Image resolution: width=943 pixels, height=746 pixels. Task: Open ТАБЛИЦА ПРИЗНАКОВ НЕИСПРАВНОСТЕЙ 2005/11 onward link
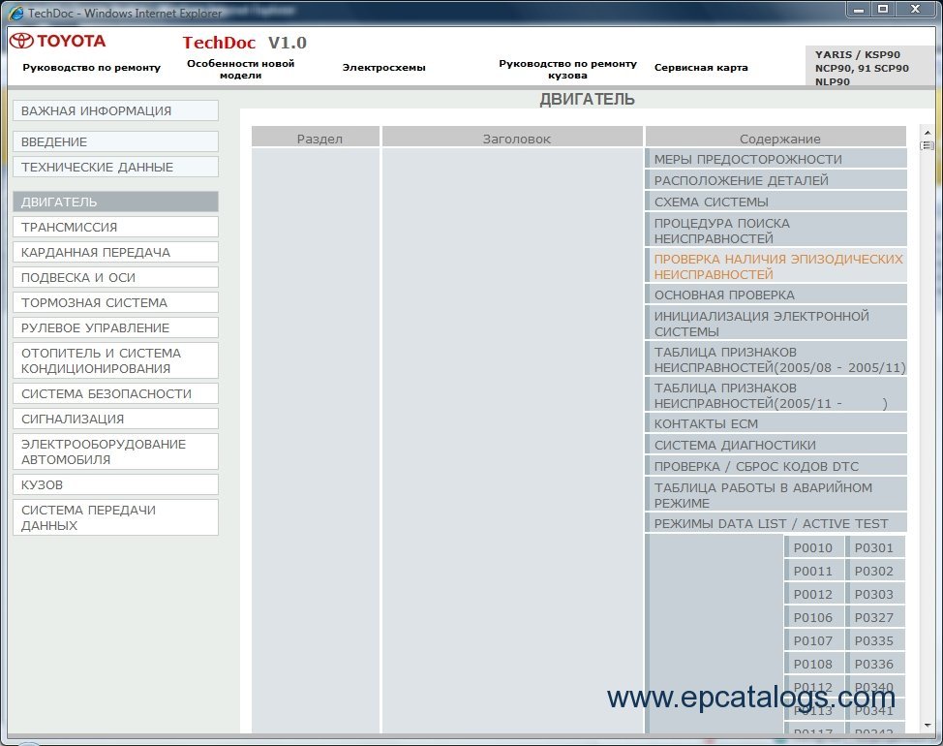[776, 396]
